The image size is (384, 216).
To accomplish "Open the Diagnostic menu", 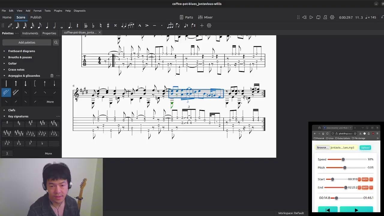I will (x=80, y=10).
